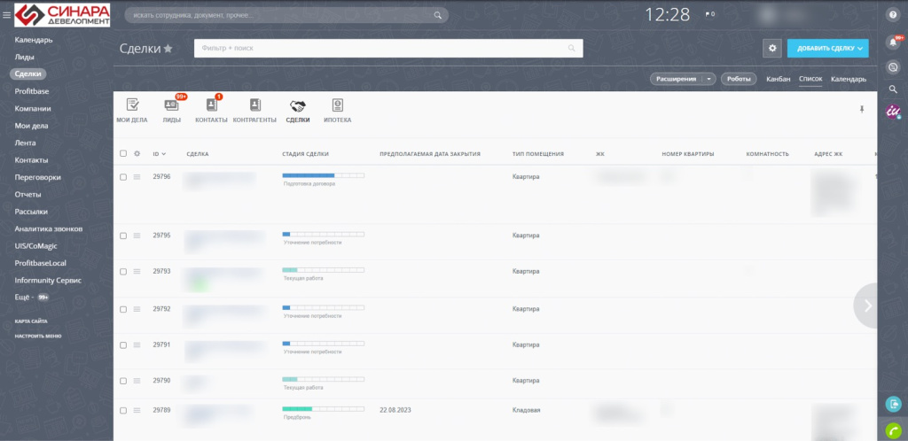Click the notifications bell icon
Image resolution: width=908 pixels, height=441 pixels.
[x=893, y=41]
